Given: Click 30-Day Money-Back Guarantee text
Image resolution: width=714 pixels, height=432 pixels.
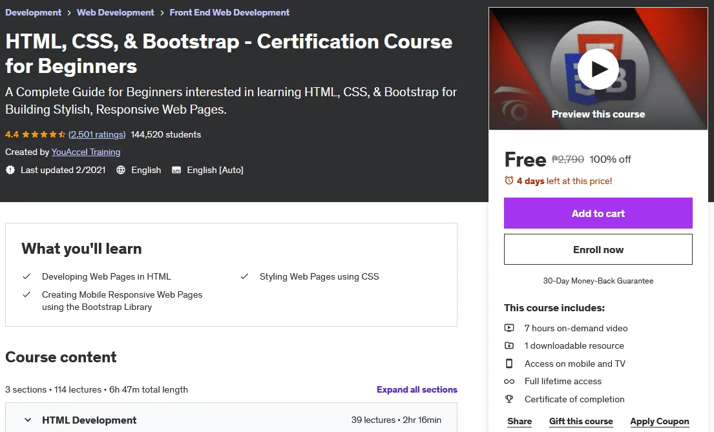Looking at the screenshot, I should [x=598, y=281].
